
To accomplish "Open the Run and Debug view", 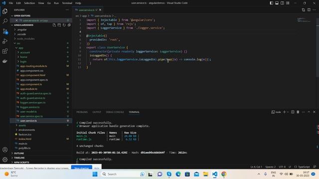I will [5, 41].
